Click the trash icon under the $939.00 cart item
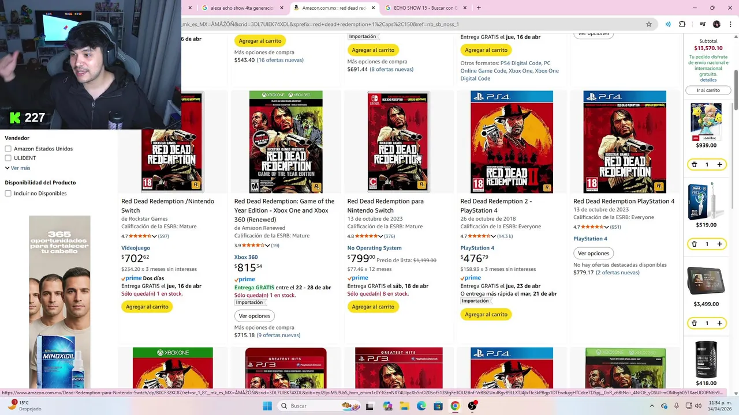This screenshot has width=739, height=415. [x=695, y=165]
